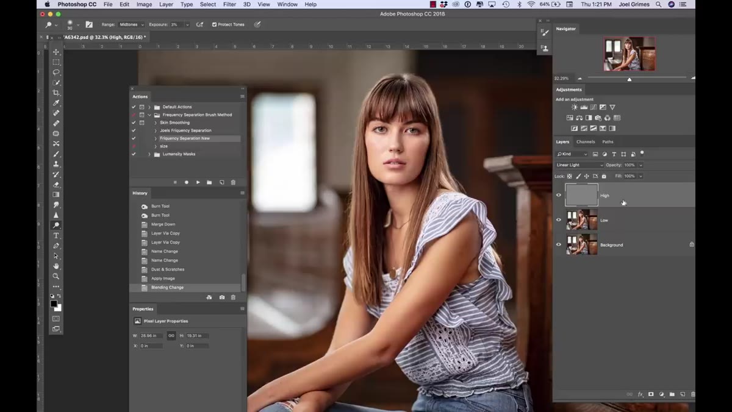732x412 pixels.
Task: Click the width field in Properties
Action: (152, 336)
